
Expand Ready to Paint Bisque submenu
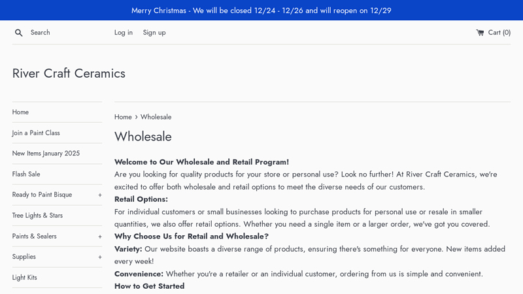[100, 195]
